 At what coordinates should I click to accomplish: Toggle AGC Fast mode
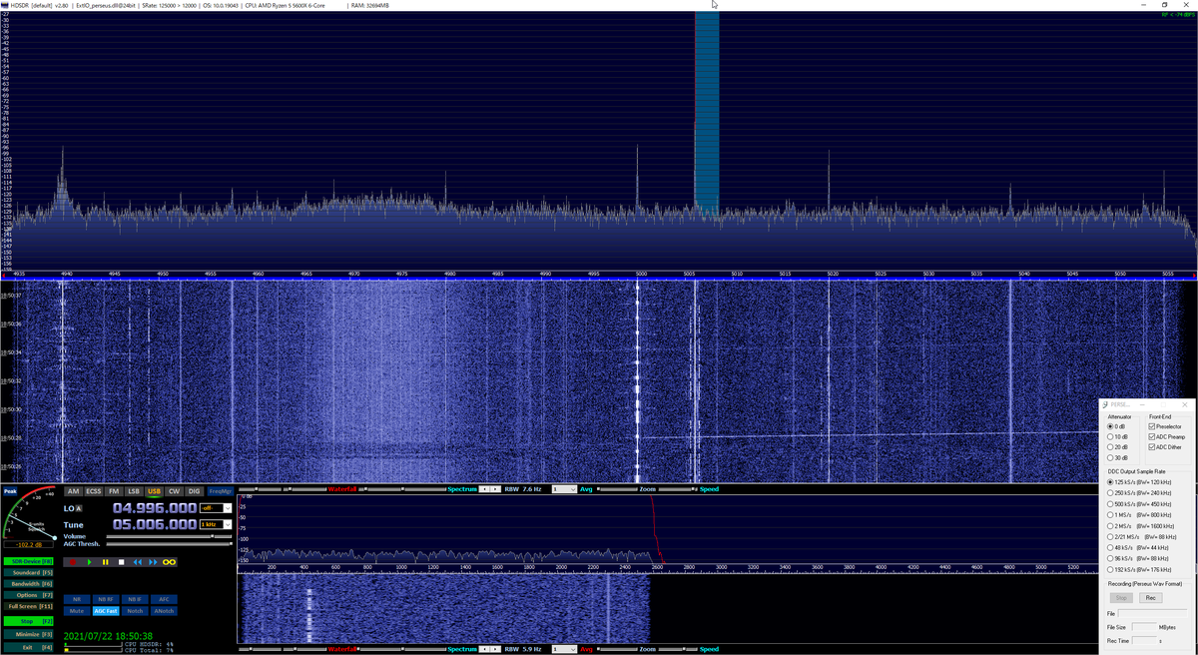point(106,611)
